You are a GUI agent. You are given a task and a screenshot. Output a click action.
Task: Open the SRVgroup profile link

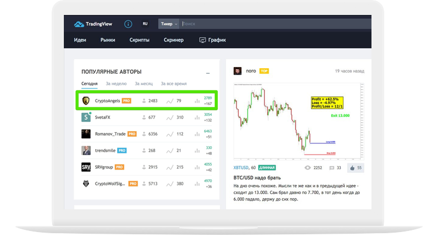pos(104,167)
